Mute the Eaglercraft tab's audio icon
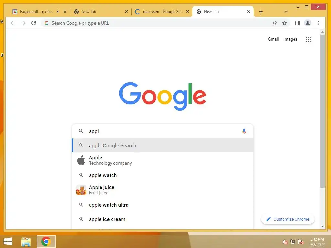 tap(58, 12)
